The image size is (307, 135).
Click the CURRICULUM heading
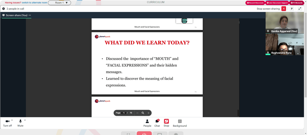point(156,2)
